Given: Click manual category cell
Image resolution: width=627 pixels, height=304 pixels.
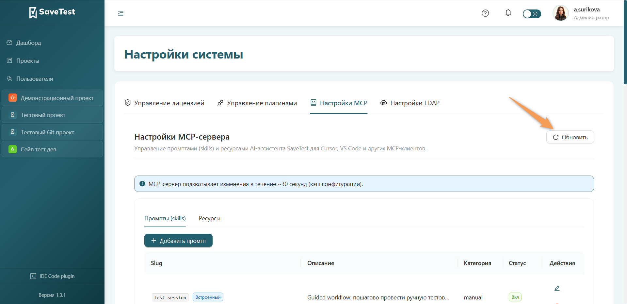Looking at the screenshot, I should click(x=473, y=297).
